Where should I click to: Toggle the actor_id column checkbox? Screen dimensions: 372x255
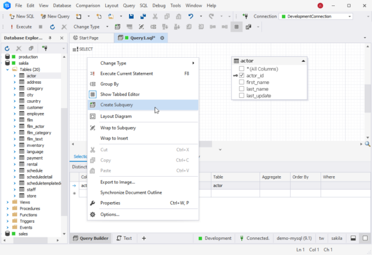click(242, 75)
